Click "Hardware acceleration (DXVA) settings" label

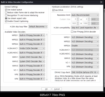coord(68,7)
